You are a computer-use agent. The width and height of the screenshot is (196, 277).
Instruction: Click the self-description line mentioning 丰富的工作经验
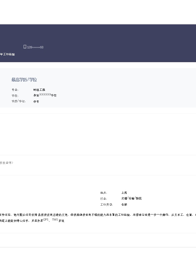click(98, 215)
